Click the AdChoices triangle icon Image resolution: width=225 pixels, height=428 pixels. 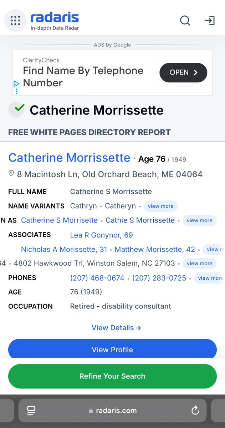pos(16,84)
